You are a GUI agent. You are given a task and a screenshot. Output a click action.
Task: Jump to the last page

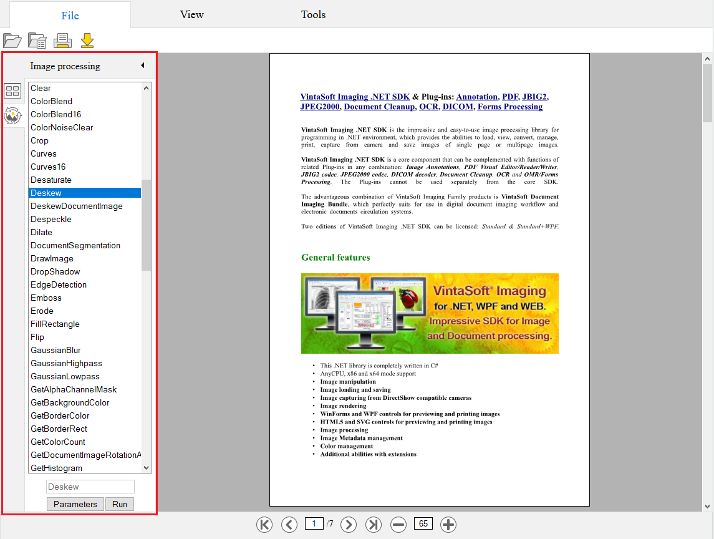(x=373, y=524)
